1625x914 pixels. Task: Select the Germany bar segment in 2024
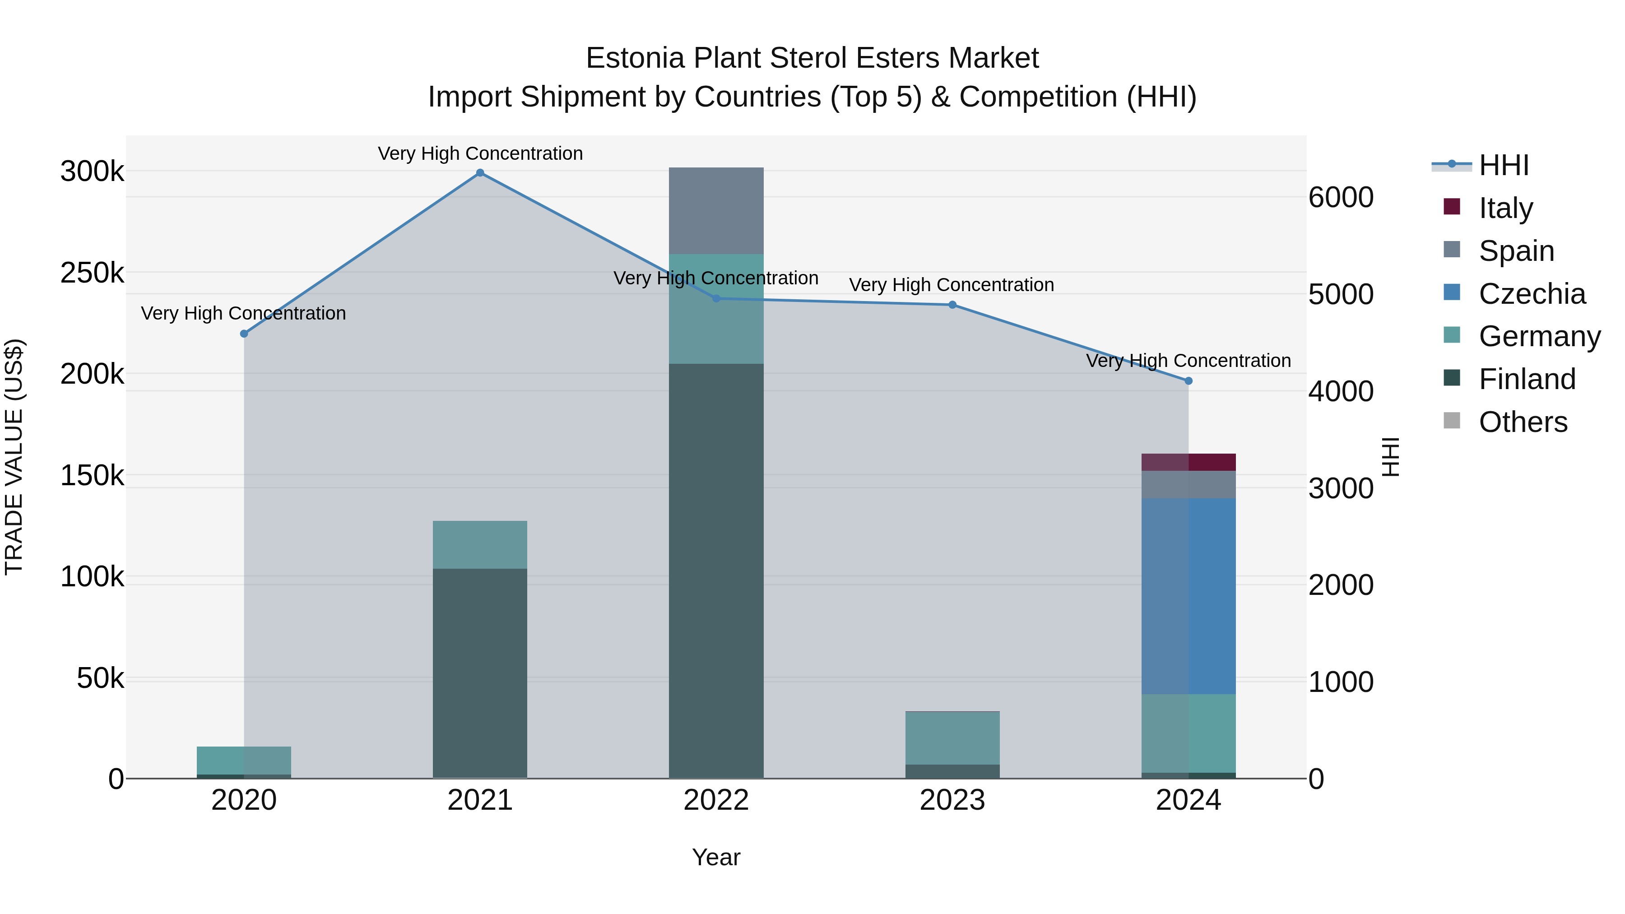(x=1189, y=733)
